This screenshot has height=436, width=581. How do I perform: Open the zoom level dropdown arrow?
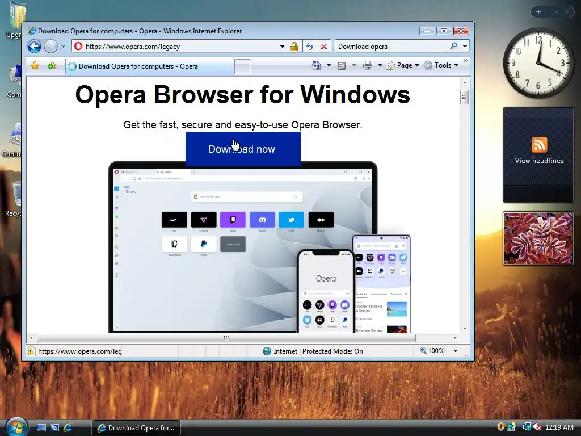pos(455,351)
